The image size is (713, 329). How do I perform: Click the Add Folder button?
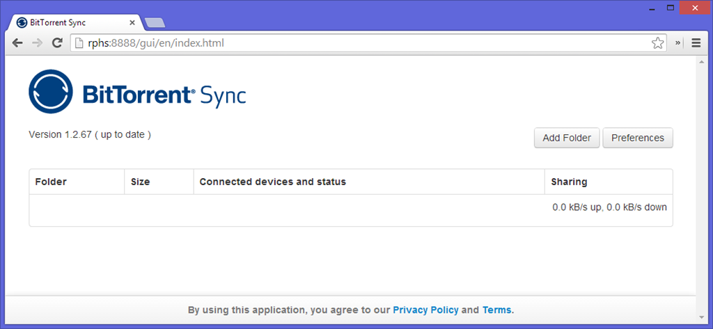pyautogui.click(x=566, y=138)
